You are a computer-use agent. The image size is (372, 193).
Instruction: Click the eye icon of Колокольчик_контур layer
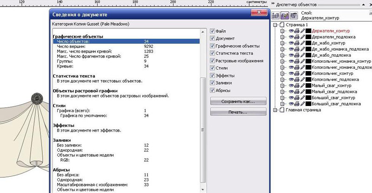pyautogui.click(x=290, y=73)
